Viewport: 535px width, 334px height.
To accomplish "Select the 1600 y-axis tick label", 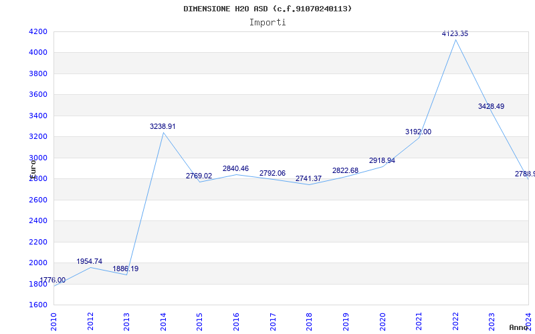I will [37, 305].
